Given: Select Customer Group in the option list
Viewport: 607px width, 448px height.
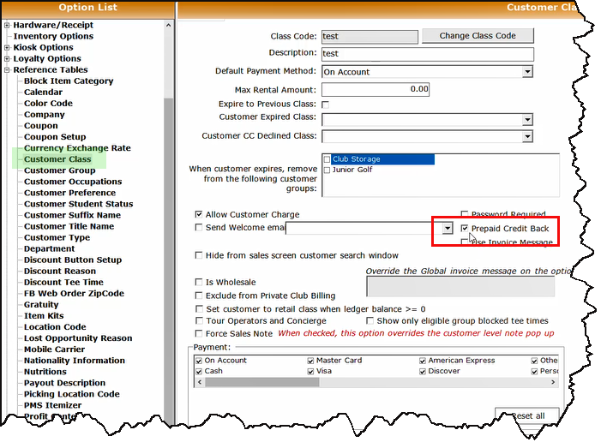Looking at the screenshot, I should pyautogui.click(x=59, y=170).
